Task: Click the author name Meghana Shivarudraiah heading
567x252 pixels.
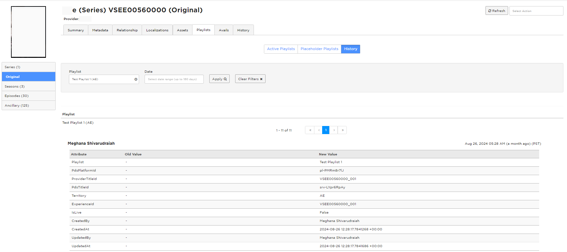Action: coord(91,143)
